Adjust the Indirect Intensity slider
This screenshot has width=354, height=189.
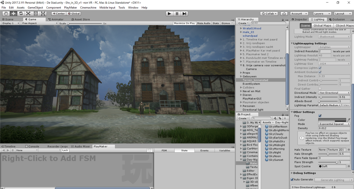point(328,97)
